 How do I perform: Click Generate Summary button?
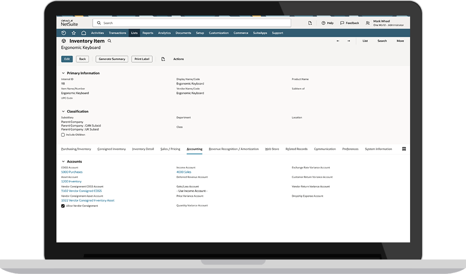(x=112, y=59)
